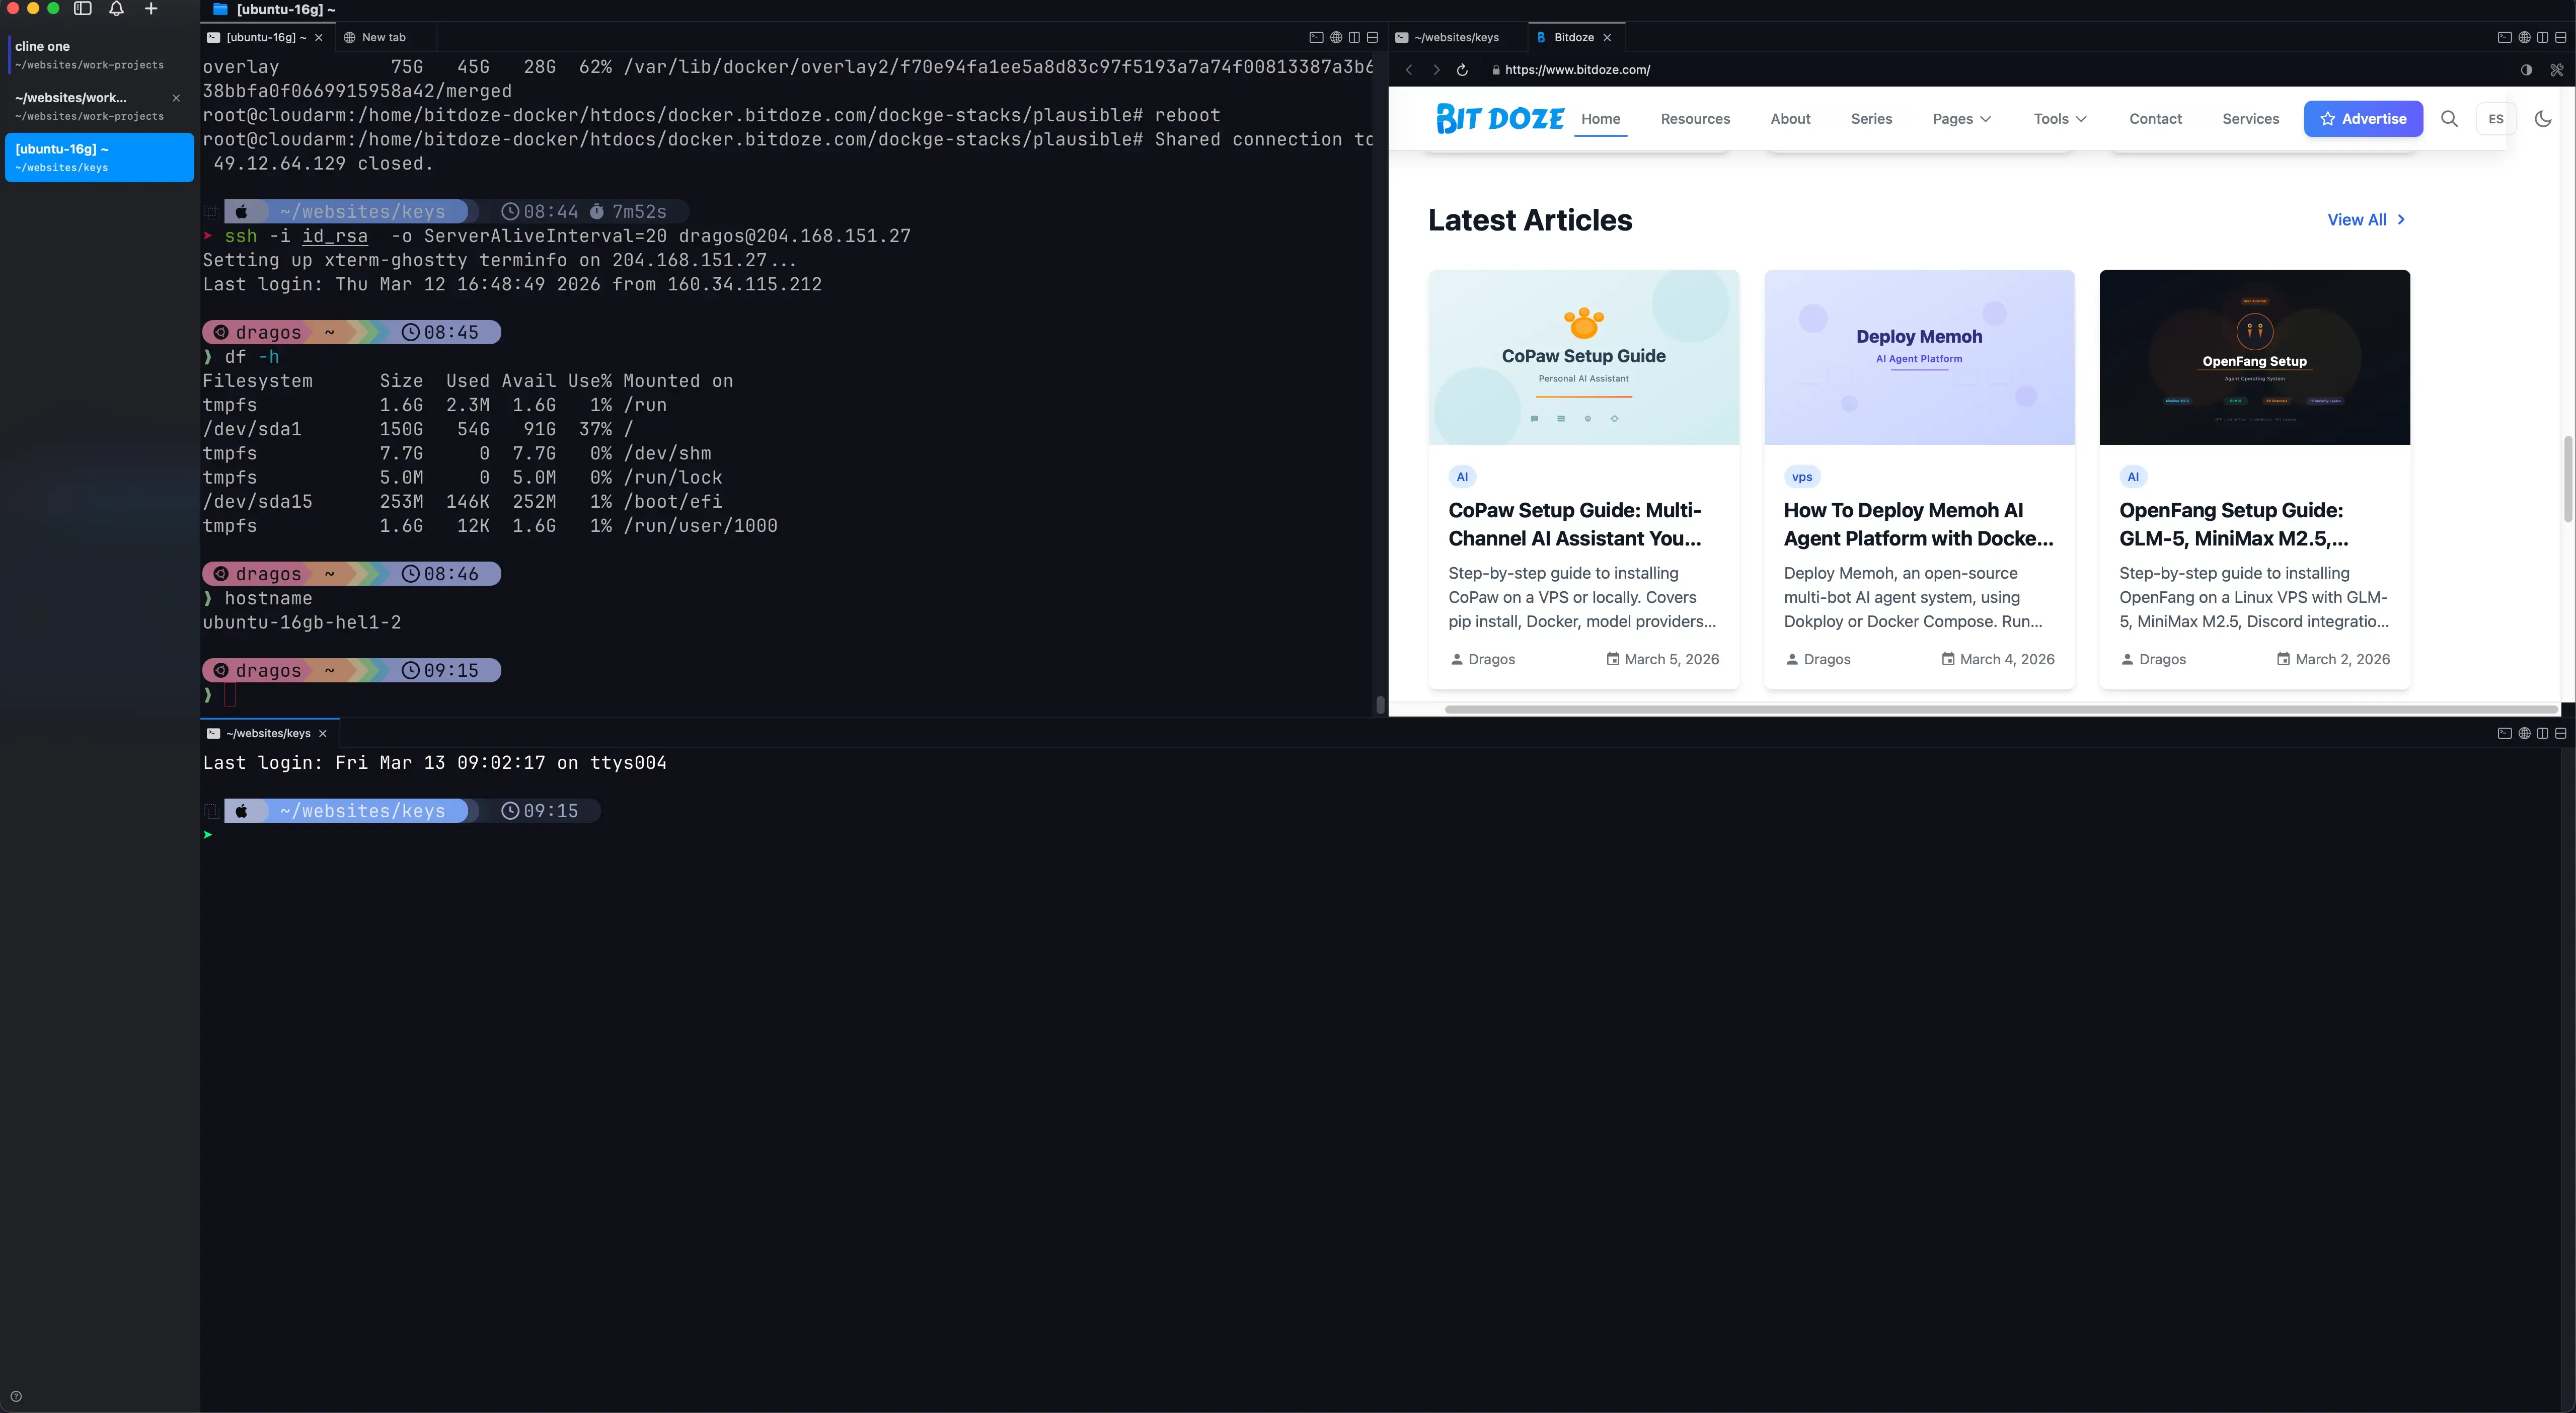
Task: Go back using the browser back arrow
Action: [1409, 70]
